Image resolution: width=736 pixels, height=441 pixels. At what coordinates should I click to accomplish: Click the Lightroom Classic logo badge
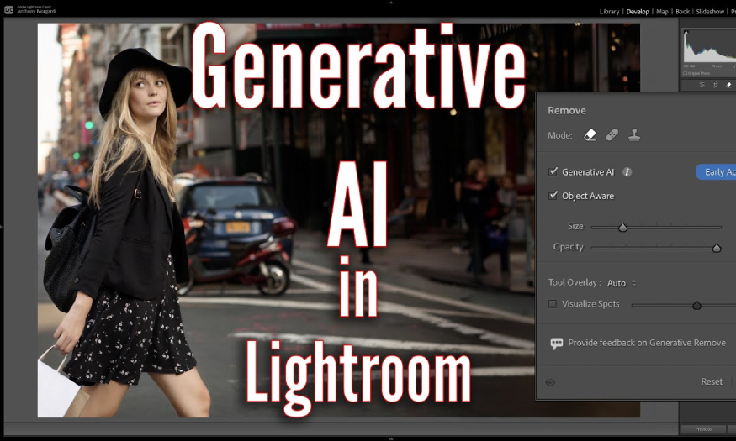pos(8,9)
